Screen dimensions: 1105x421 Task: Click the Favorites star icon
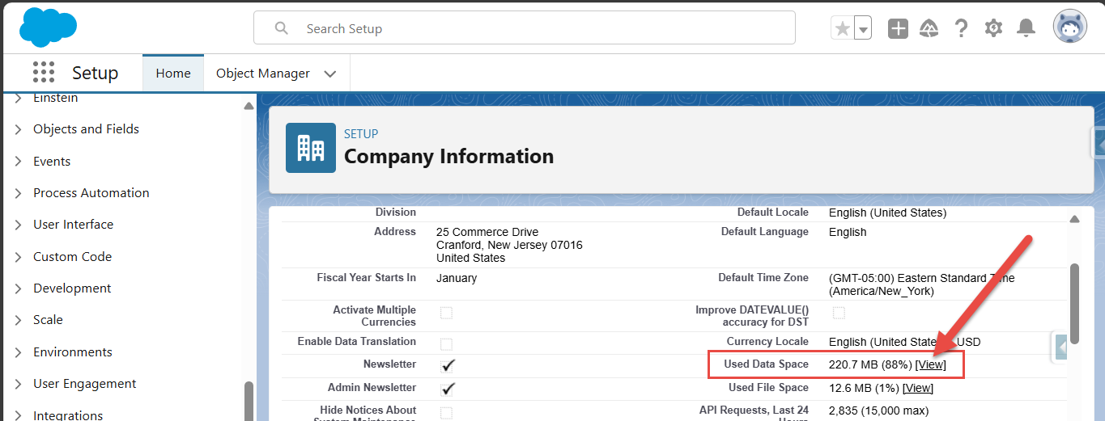[x=842, y=28]
